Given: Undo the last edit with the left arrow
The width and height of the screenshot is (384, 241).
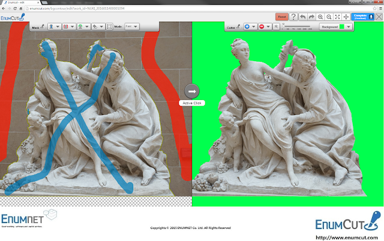Looking at the screenshot, I should (302, 17).
